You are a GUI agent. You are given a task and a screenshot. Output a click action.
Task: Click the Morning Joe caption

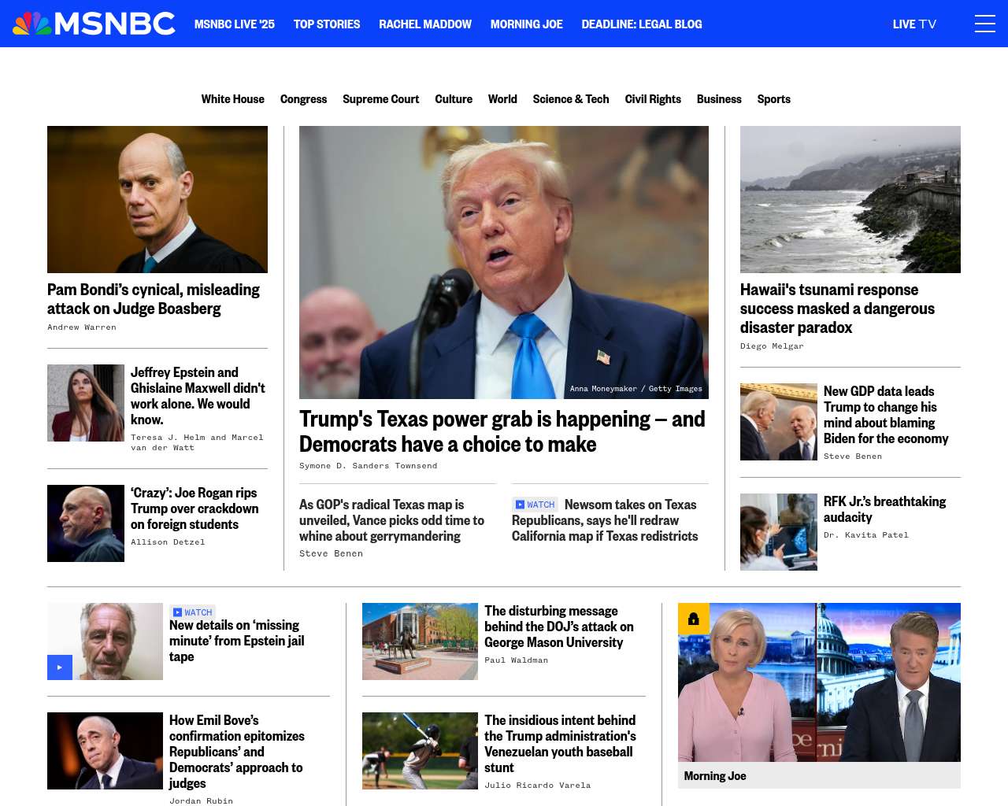715,776
